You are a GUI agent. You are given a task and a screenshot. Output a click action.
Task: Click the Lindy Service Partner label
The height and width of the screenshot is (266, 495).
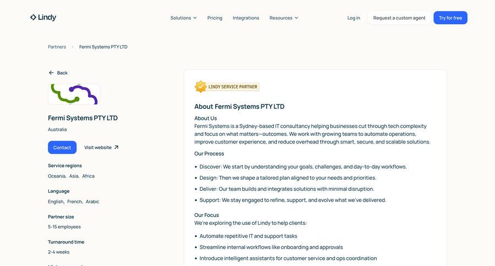coord(233,87)
